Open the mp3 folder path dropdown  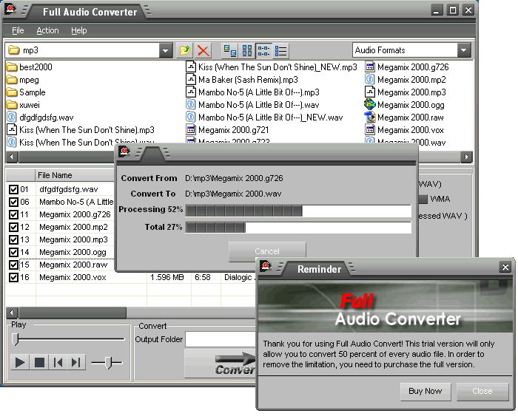(166, 50)
